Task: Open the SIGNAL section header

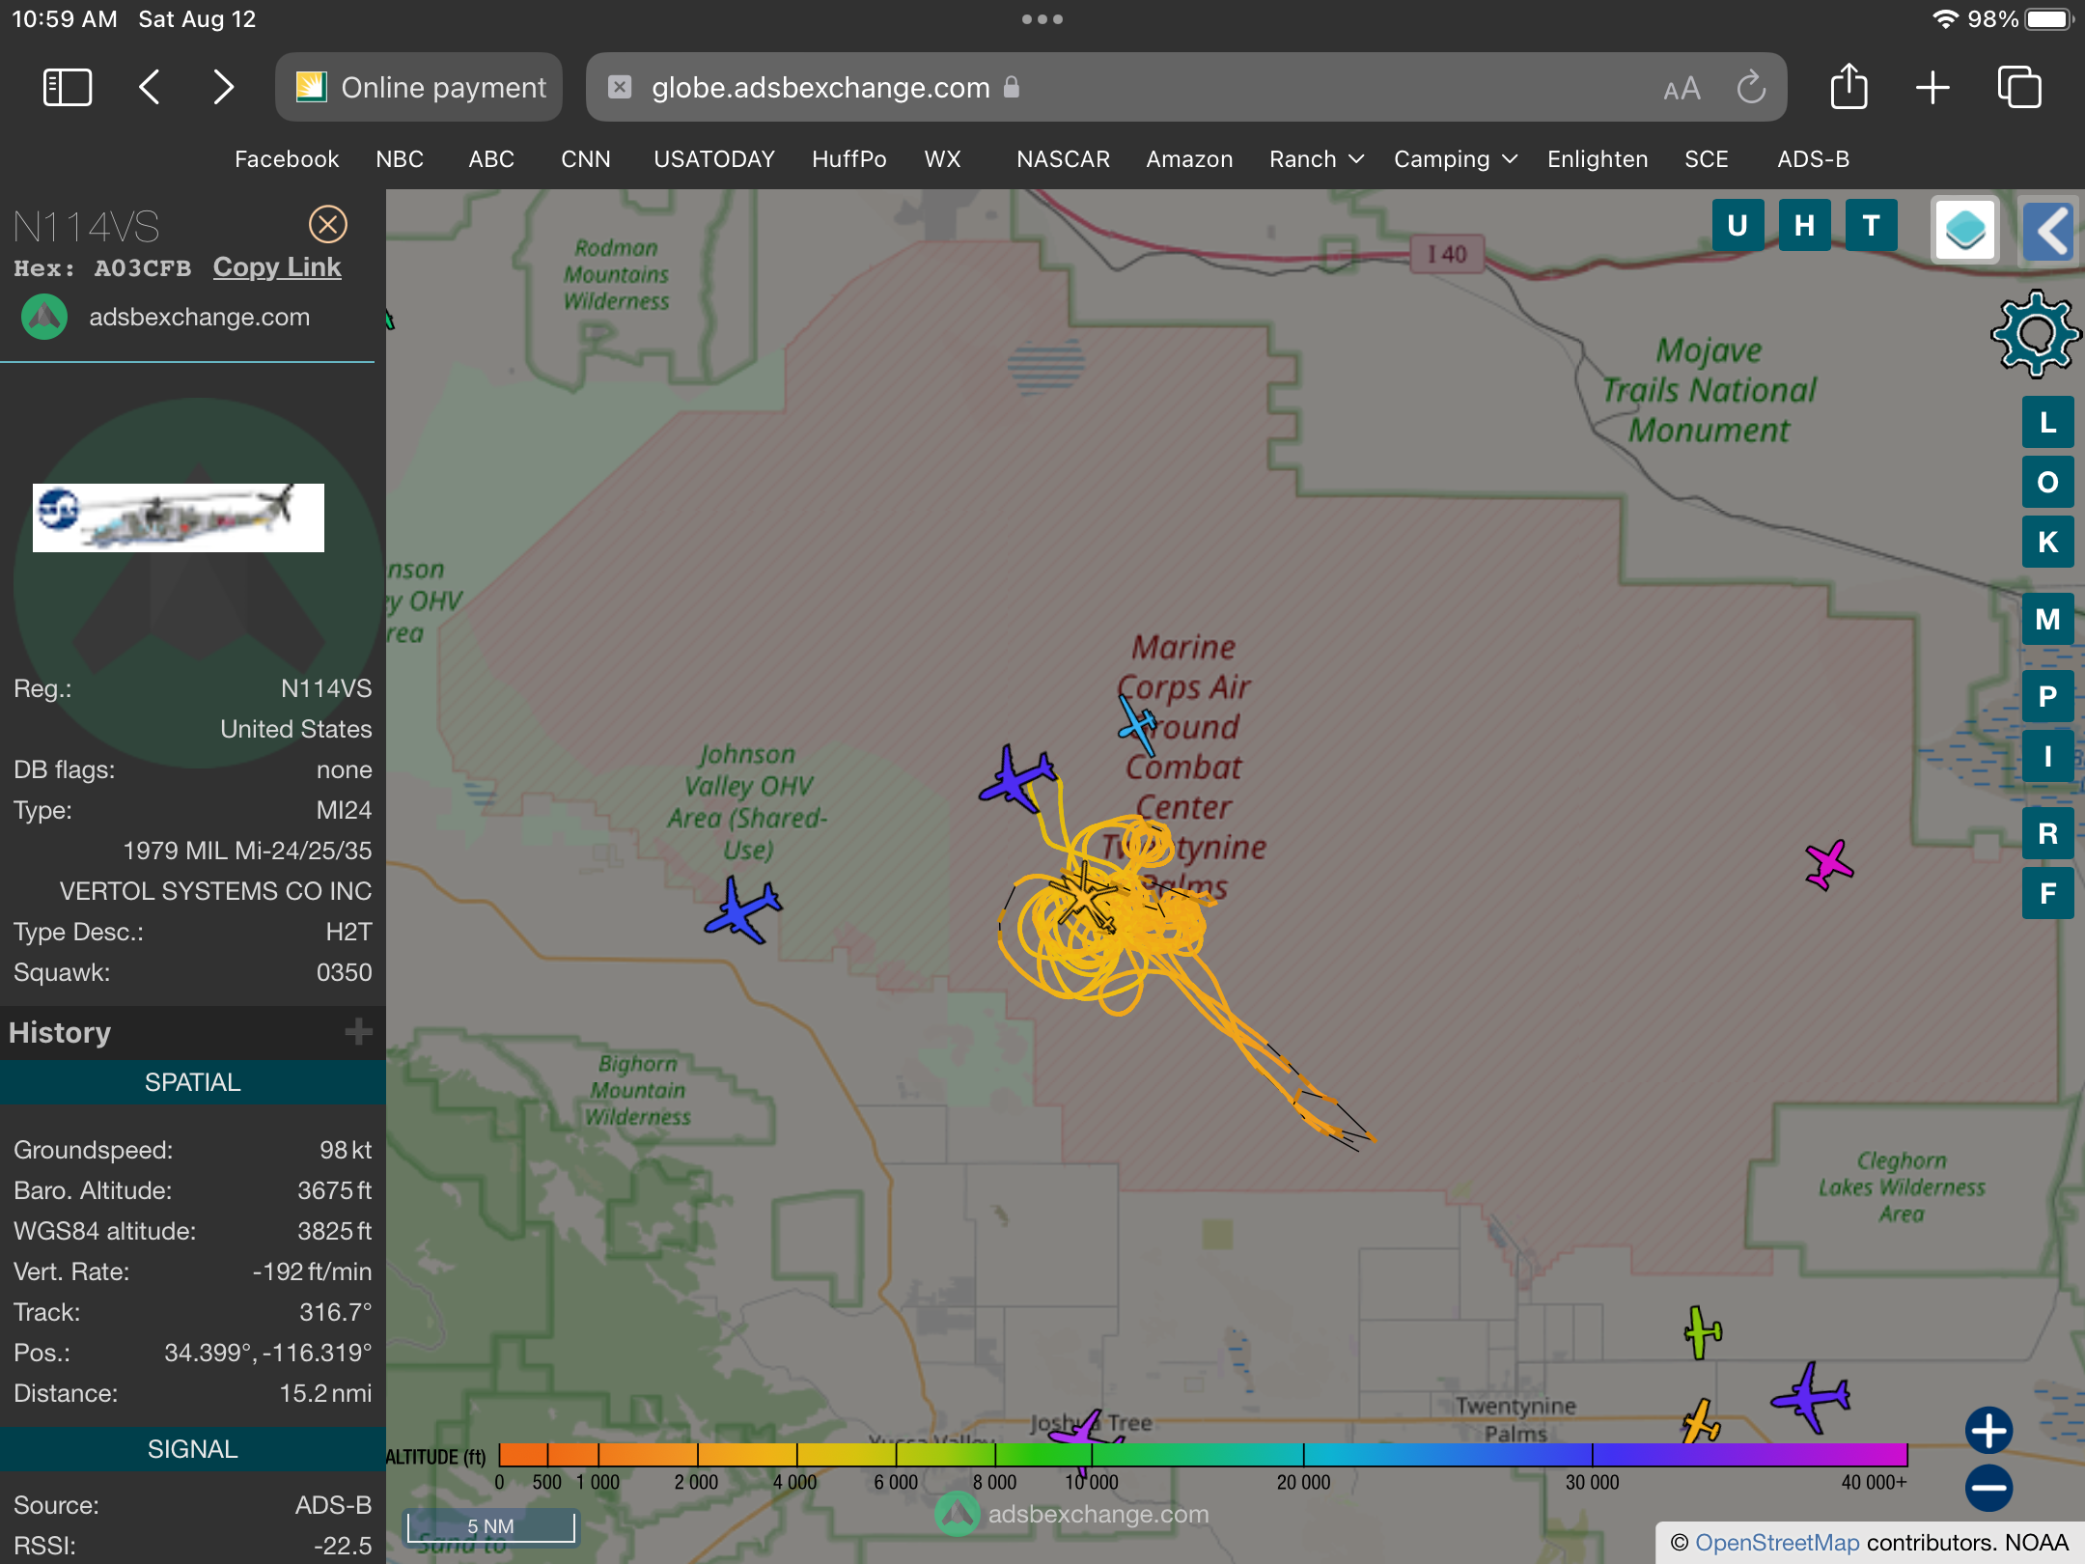Action: [193, 1449]
